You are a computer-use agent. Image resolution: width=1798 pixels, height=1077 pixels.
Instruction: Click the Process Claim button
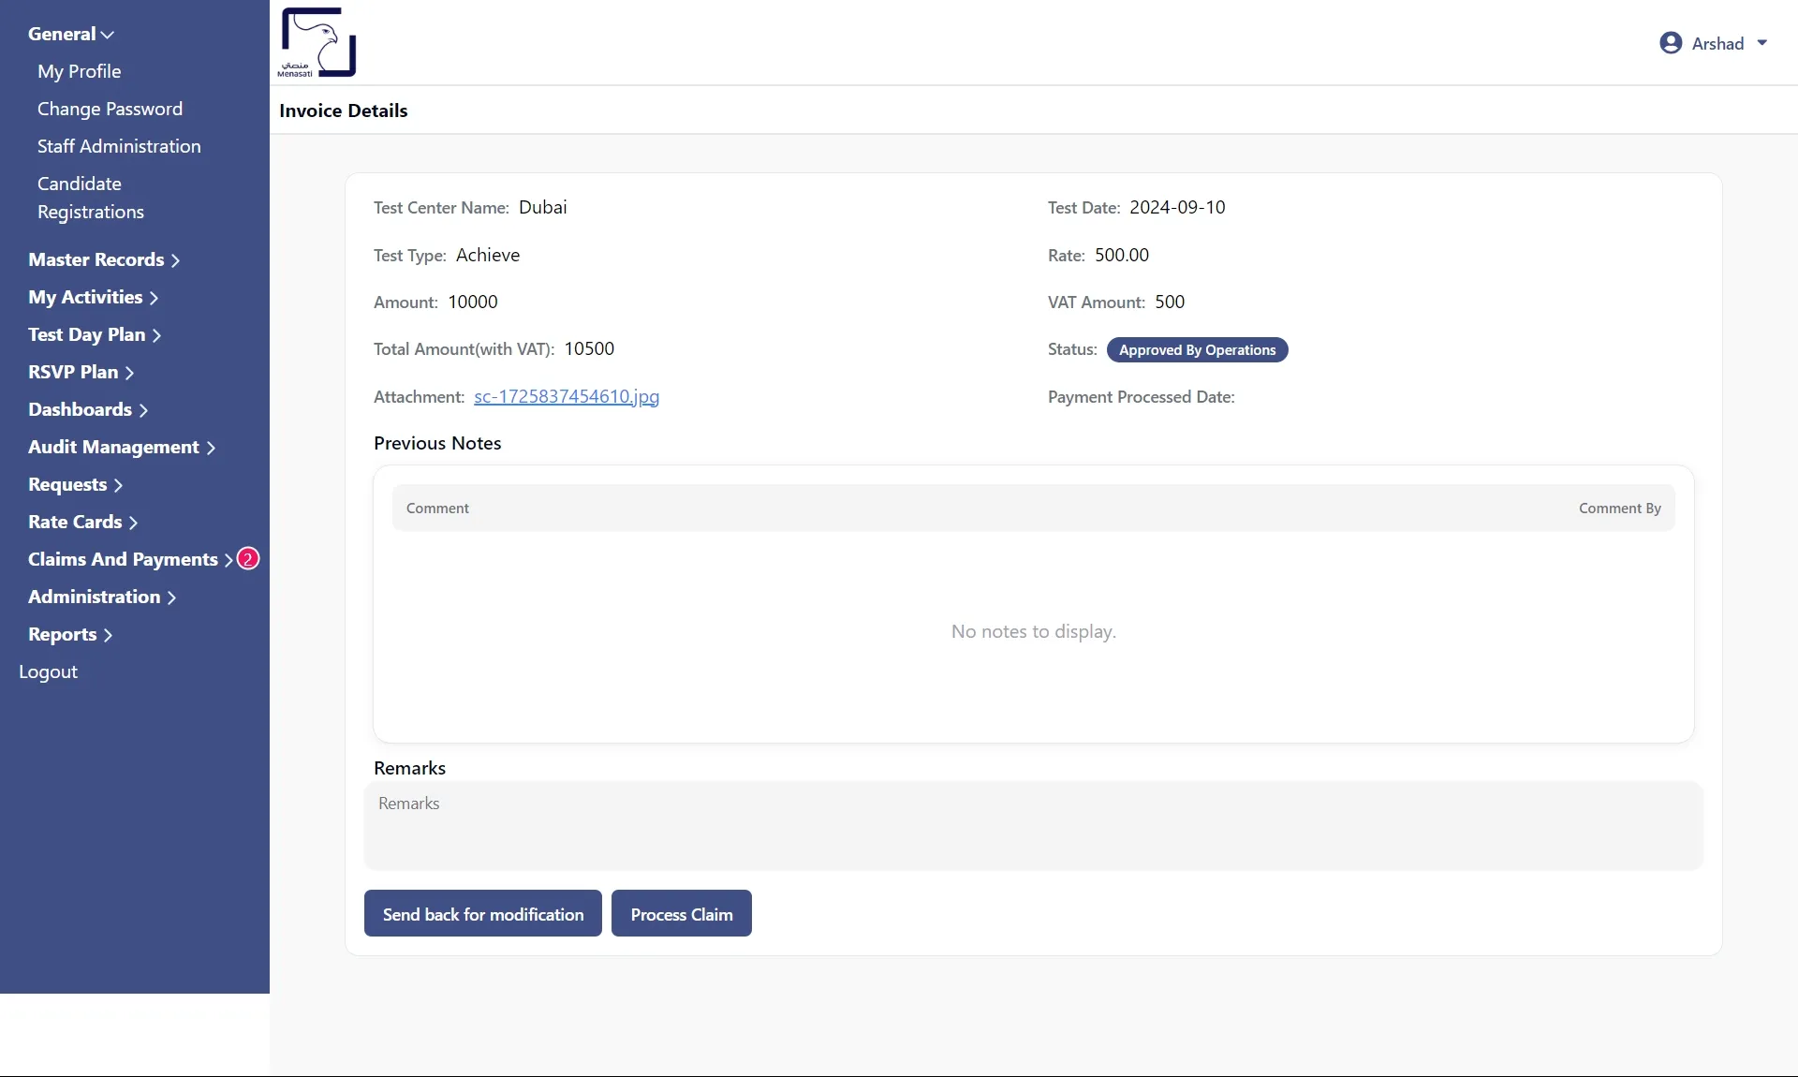[681, 913]
